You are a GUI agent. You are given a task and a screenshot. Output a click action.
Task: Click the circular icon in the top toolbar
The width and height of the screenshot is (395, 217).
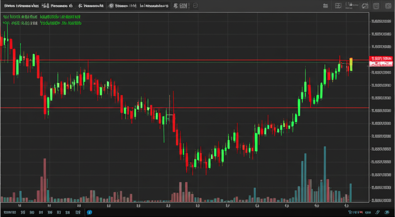click(111, 6)
